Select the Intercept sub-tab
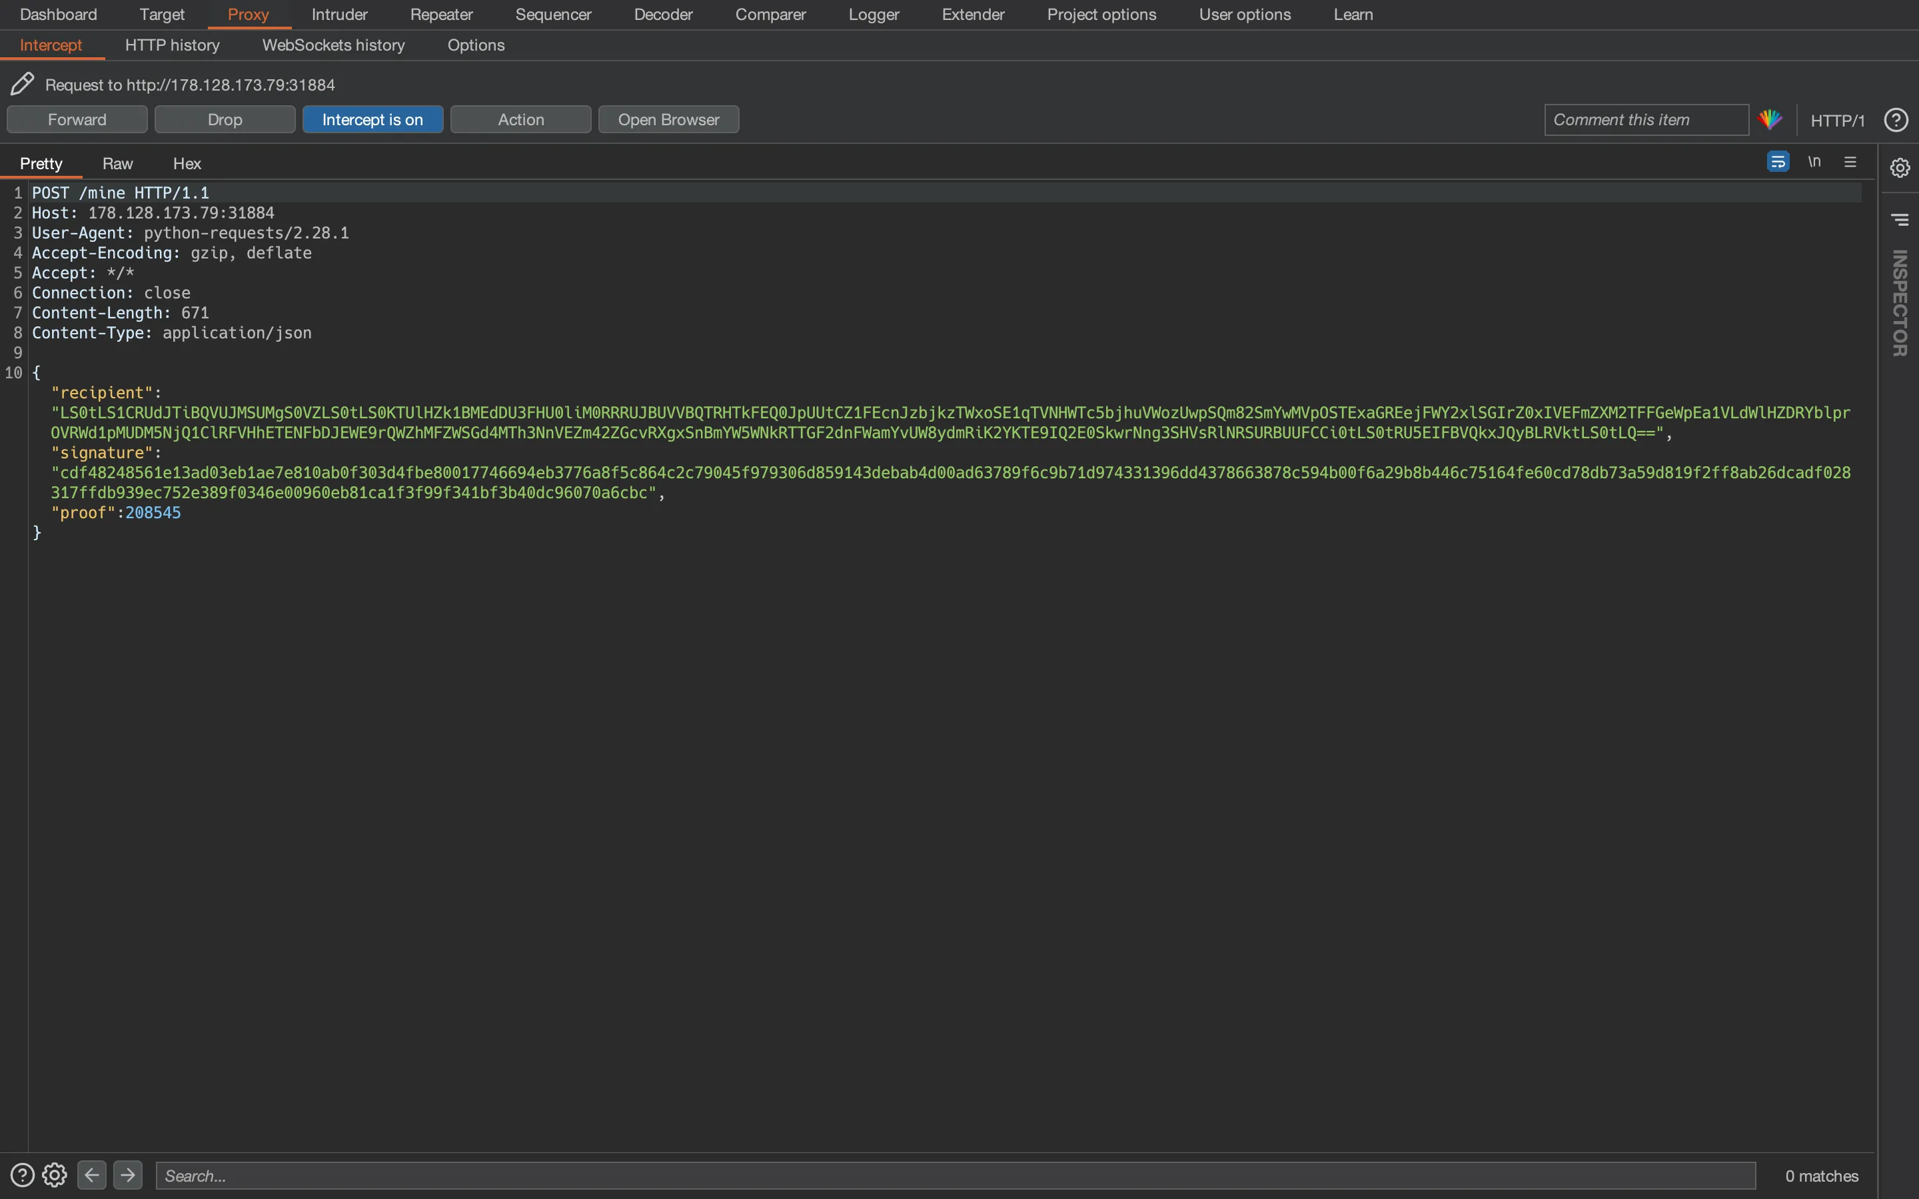Image resolution: width=1919 pixels, height=1199 pixels. pos(51,45)
